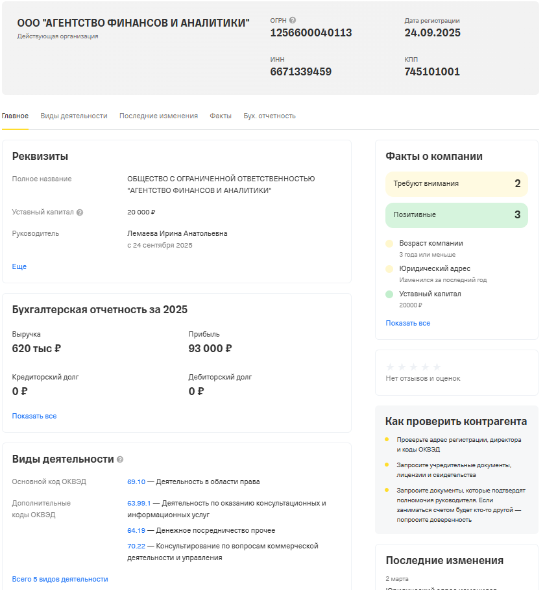Click the INN value 6671339459
The width and height of the screenshot is (545, 590).
click(x=301, y=71)
